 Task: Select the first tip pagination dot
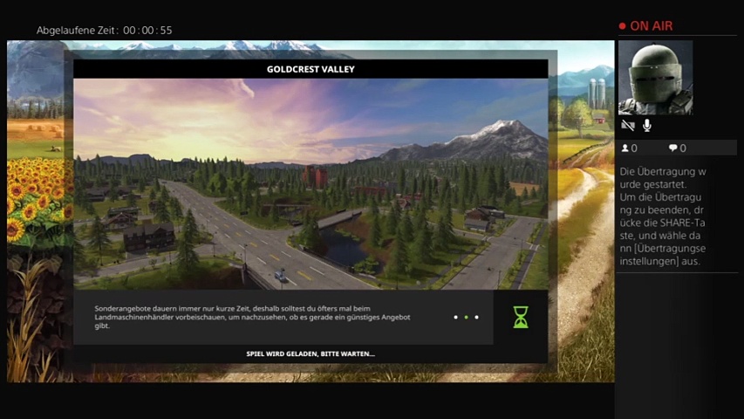[455, 317]
